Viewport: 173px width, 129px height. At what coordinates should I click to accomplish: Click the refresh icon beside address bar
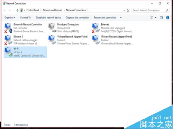128,10
